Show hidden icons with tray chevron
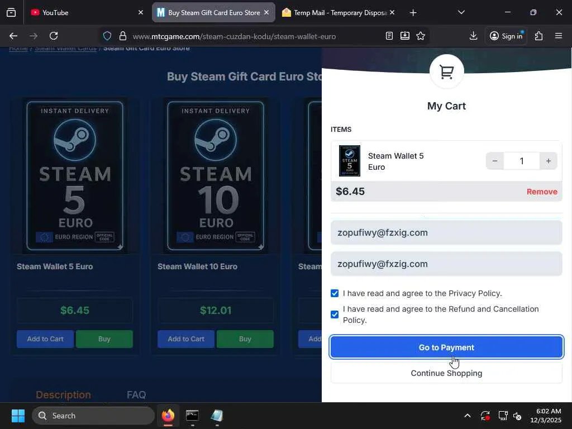The height and width of the screenshot is (429, 572). click(468, 416)
